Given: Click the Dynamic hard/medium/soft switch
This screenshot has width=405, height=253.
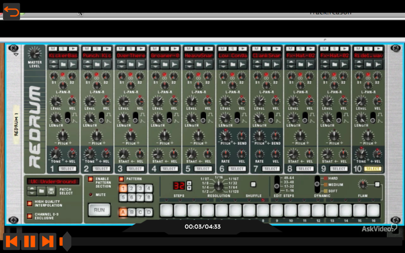Looking at the screenshot, I should pos(317,184).
